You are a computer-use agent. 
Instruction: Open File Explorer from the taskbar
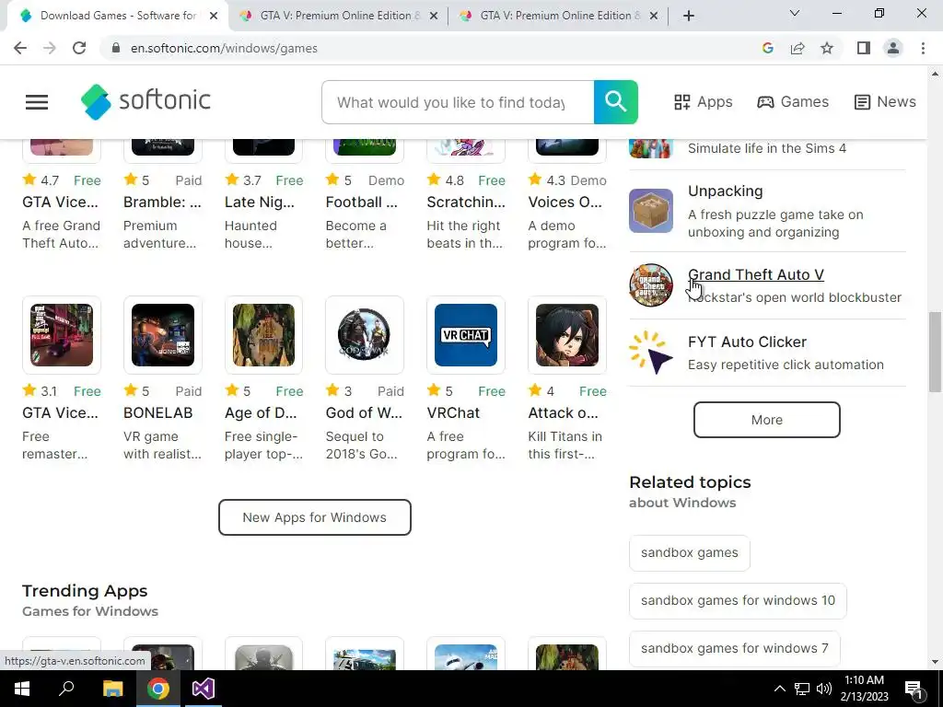112,689
